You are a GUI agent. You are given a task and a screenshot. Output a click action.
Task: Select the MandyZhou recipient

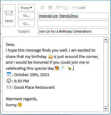(69, 16)
